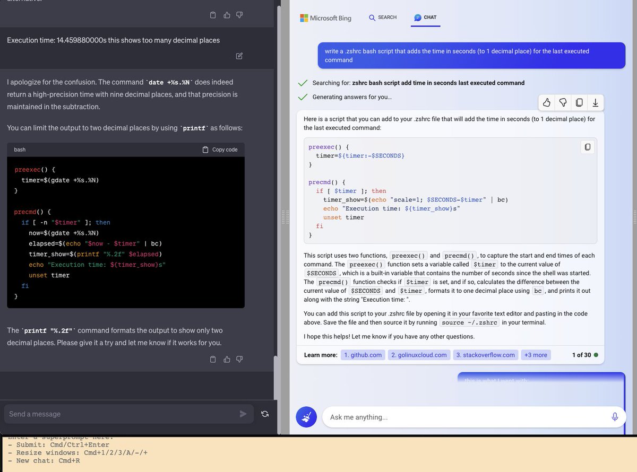Copy the Bing code snippet
Screen dimensions: 637x472
(587, 146)
